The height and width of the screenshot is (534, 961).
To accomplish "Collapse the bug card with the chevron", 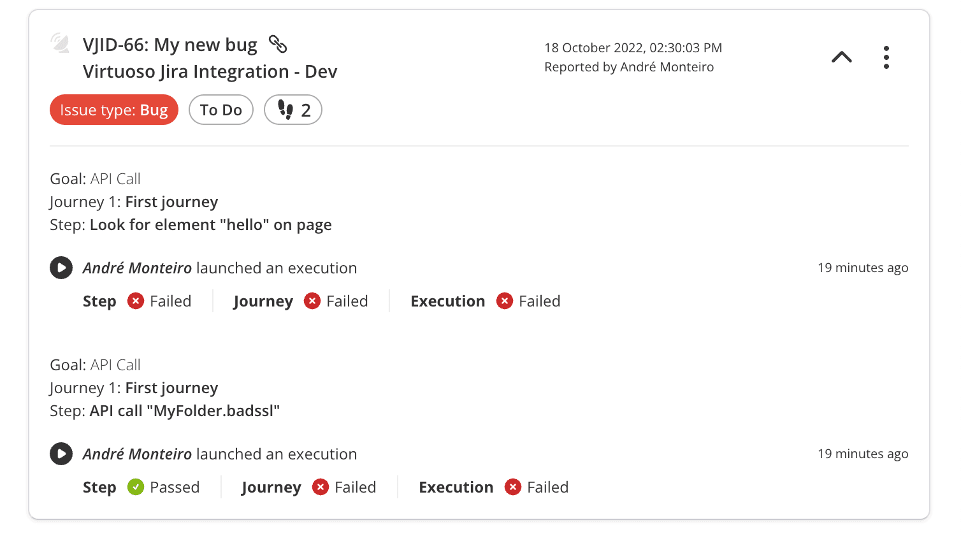I will (x=841, y=57).
